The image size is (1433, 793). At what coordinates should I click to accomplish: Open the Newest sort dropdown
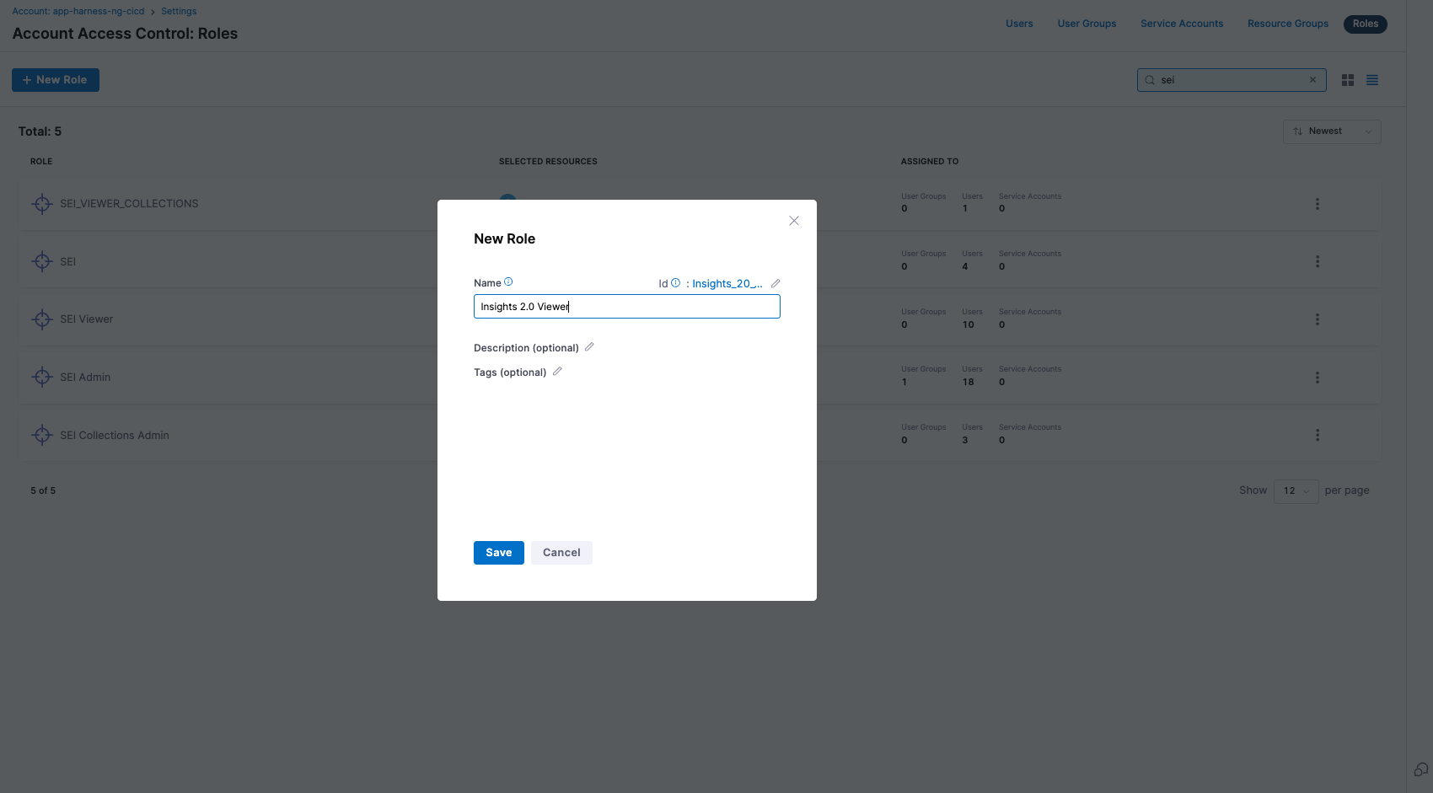coord(1332,131)
